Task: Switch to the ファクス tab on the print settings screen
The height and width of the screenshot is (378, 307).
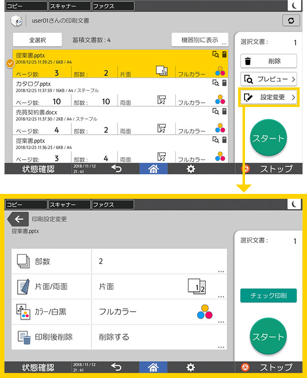Action: (x=113, y=205)
